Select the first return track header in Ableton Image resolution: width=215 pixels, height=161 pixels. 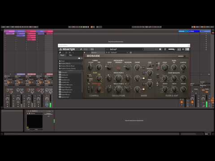coord(184,31)
